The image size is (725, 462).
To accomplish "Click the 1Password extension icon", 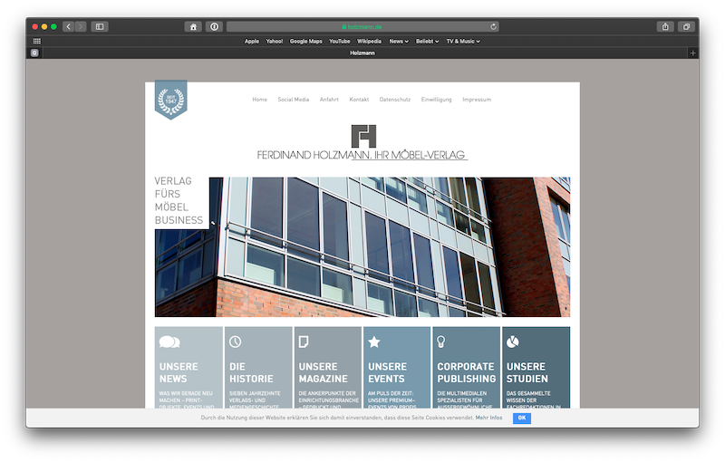I will [x=214, y=27].
